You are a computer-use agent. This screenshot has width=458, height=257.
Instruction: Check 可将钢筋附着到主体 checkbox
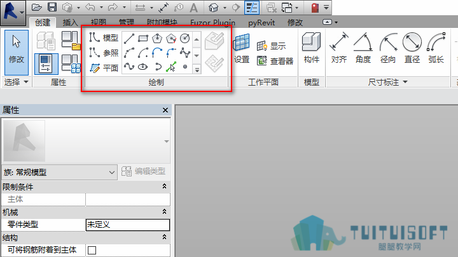point(92,250)
